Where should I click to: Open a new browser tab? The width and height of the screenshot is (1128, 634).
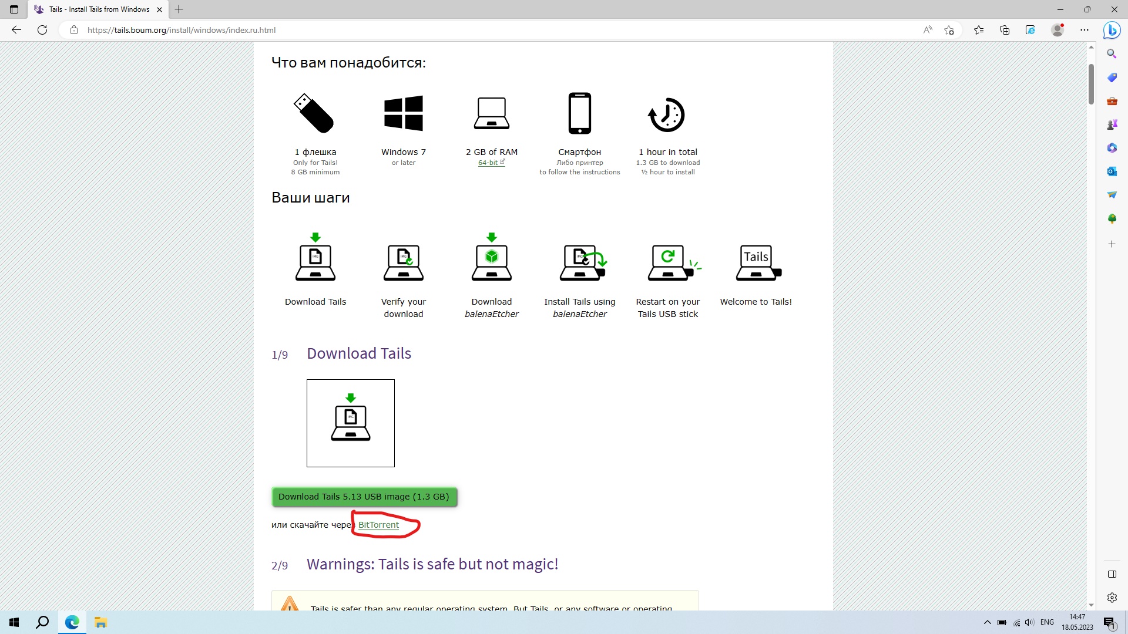click(179, 9)
